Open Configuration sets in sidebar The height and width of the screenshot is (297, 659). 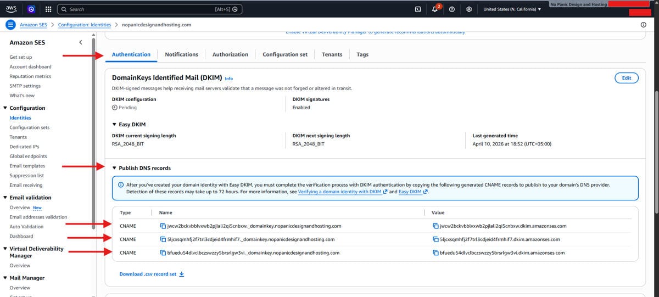tap(29, 127)
